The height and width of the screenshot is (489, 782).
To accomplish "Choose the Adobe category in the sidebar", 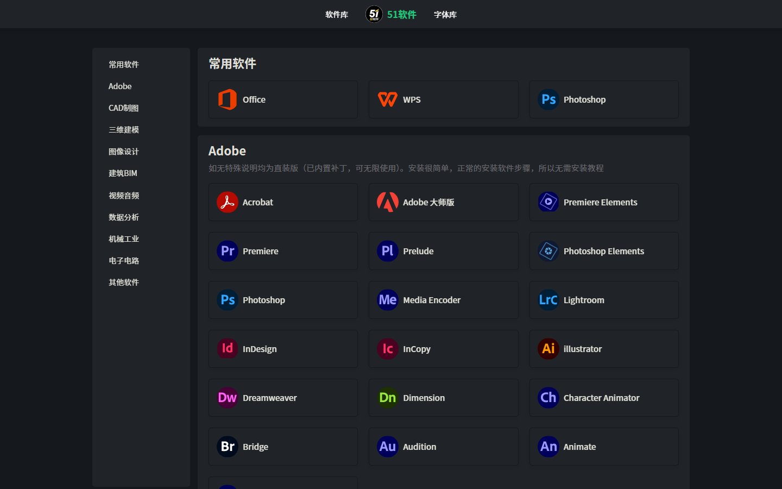I will coord(120,86).
